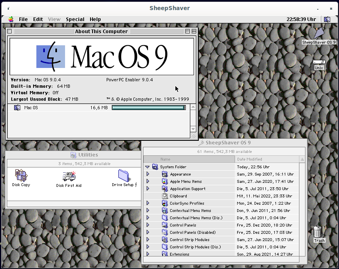Select the Drive Setup folder icon
Viewport: 339px width, 269px height.
click(124, 175)
